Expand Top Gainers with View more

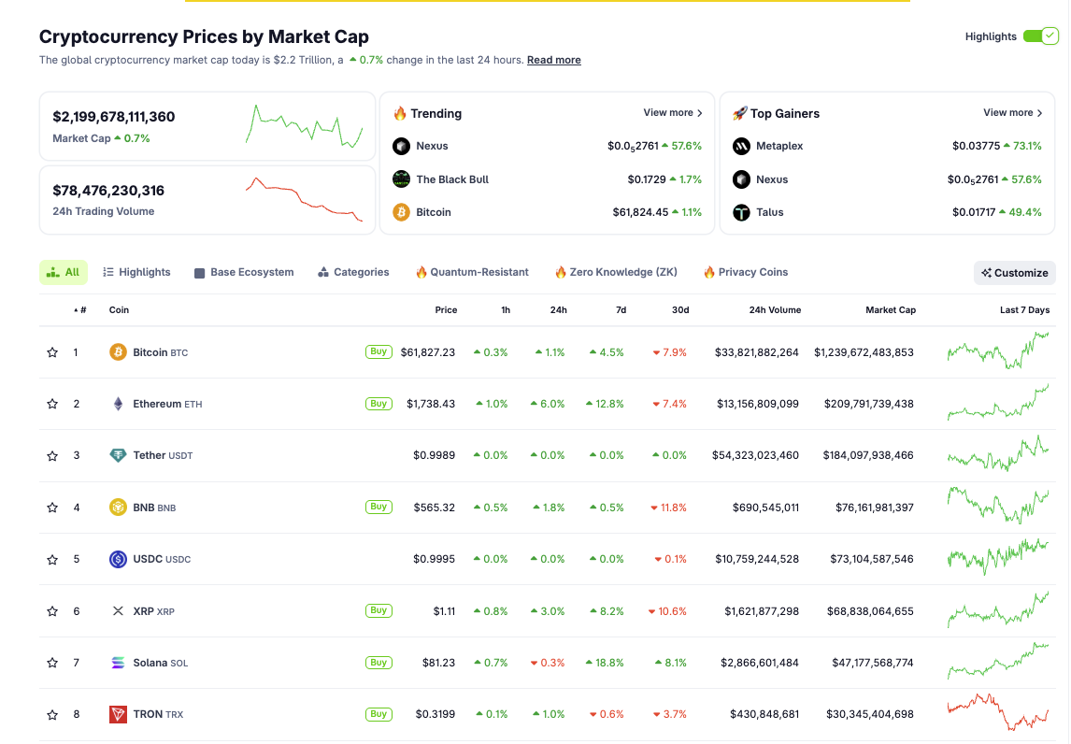pos(1013,113)
